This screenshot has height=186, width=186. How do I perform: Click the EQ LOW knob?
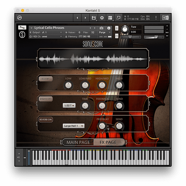tap(68, 85)
